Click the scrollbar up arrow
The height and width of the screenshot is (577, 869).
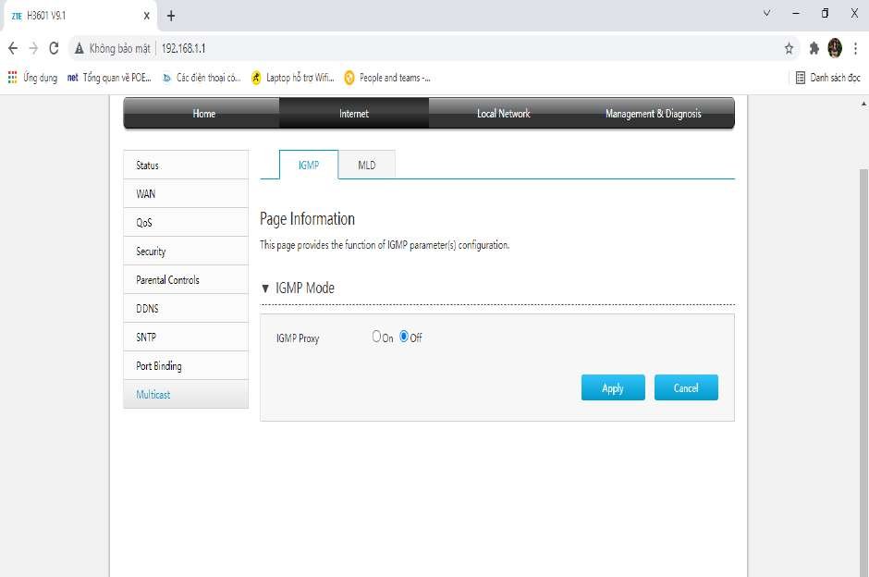pyautogui.click(x=863, y=103)
